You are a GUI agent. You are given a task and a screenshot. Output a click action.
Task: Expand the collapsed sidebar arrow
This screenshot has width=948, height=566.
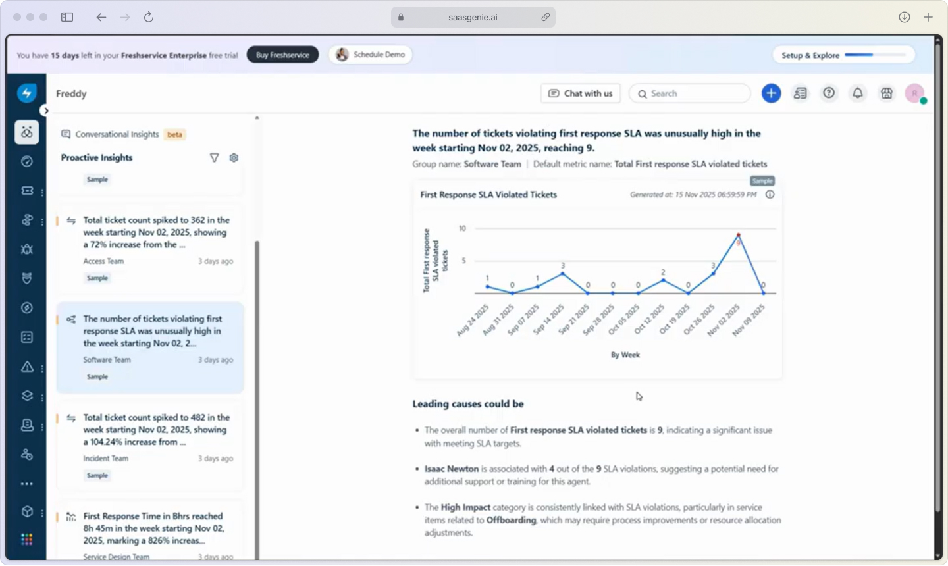pyautogui.click(x=45, y=111)
